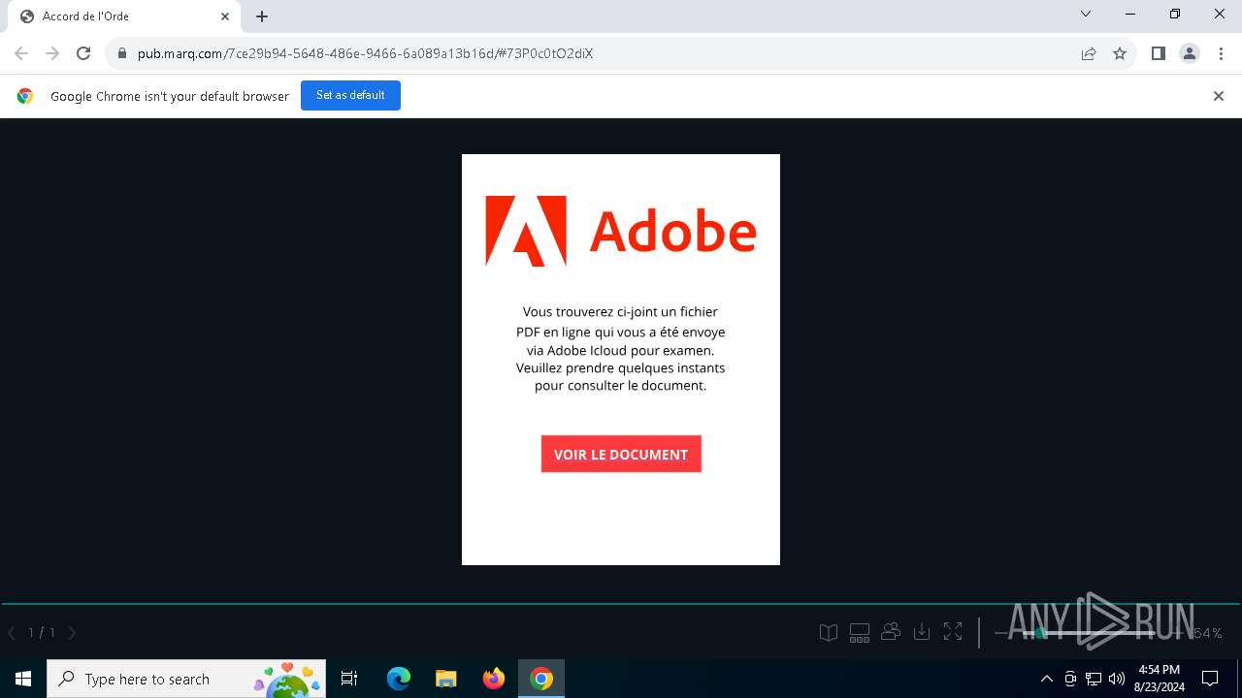Click the Set as default button
The image size is (1242, 698).
click(350, 95)
